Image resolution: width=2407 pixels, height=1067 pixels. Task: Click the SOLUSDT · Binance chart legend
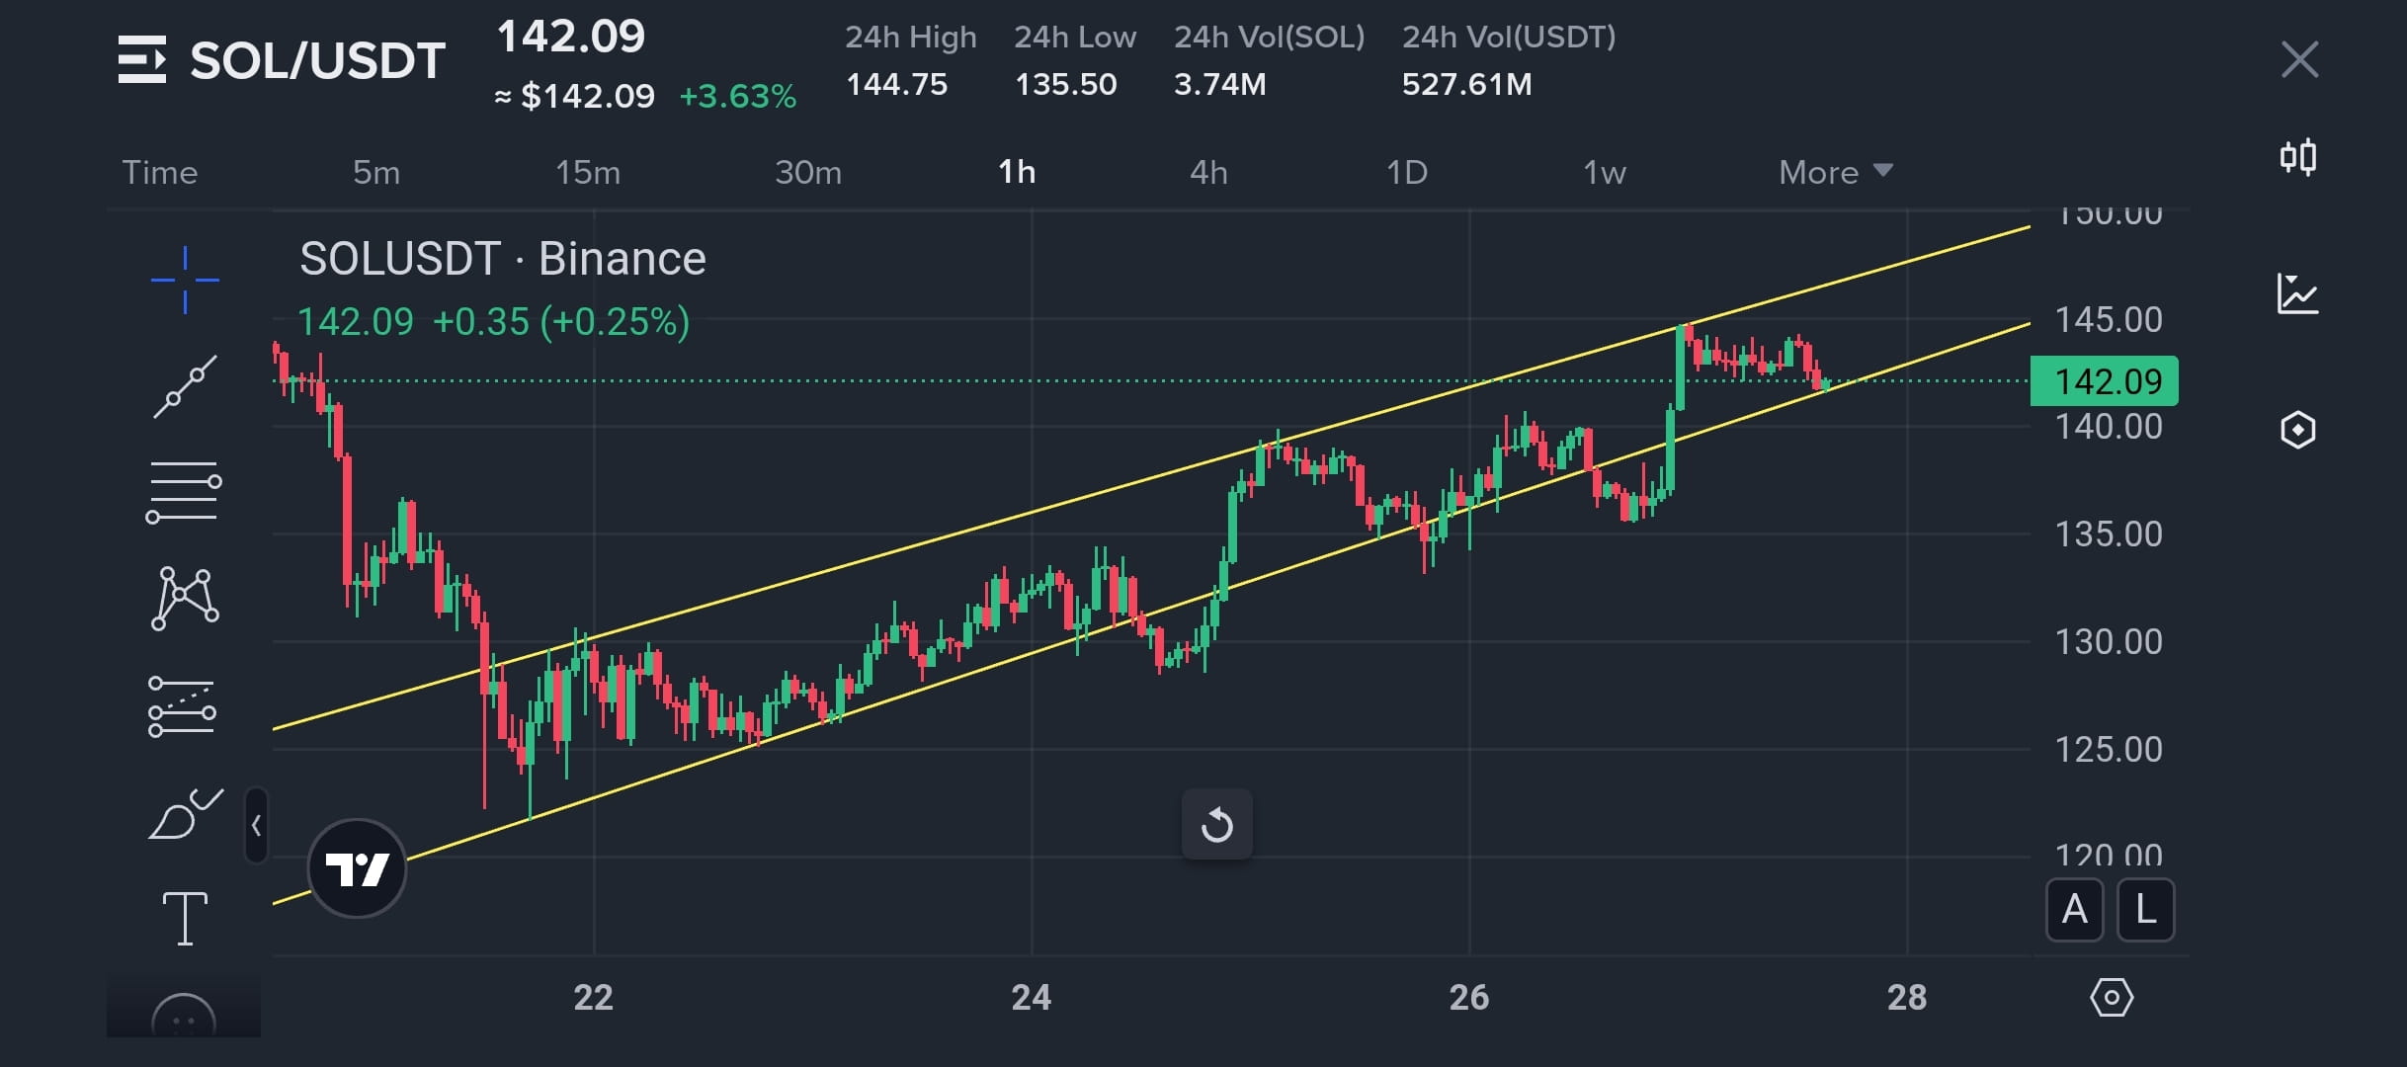pyautogui.click(x=503, y=259)
